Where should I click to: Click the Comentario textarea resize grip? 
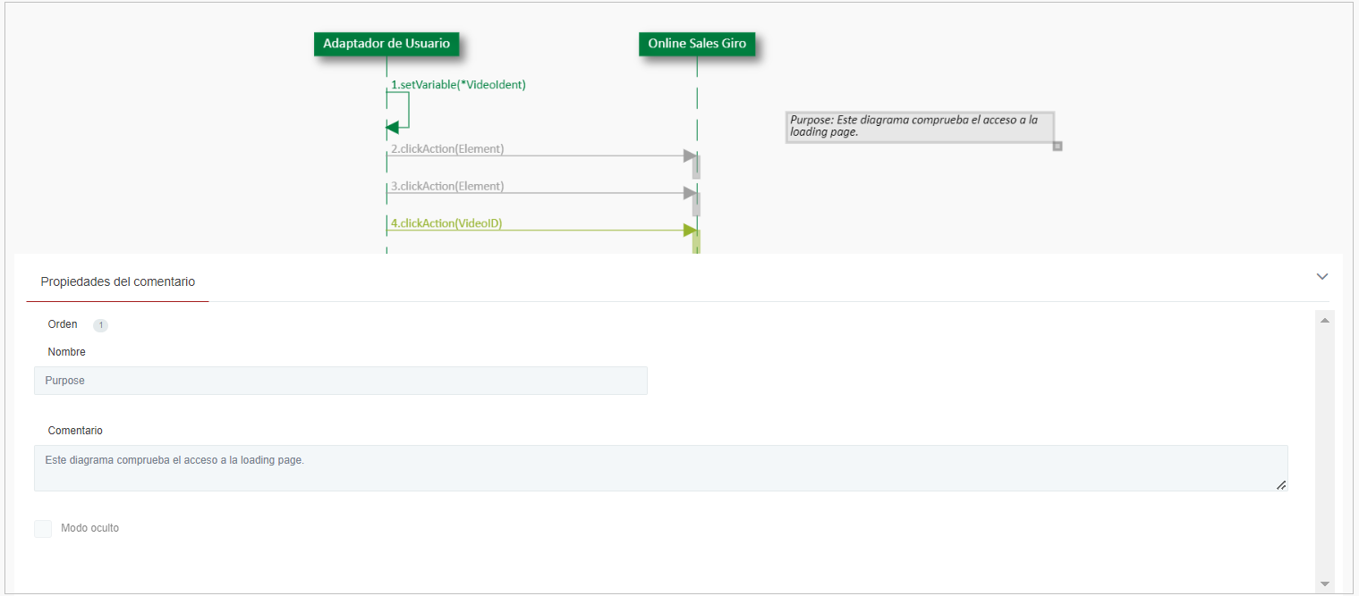click(x=1281, y=485)
